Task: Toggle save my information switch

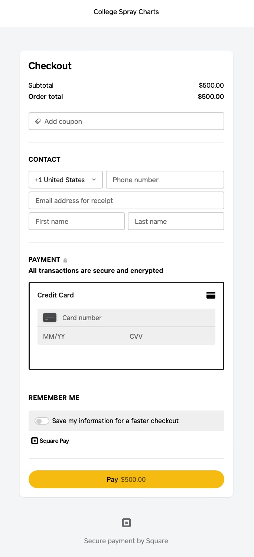Action: 42,421
